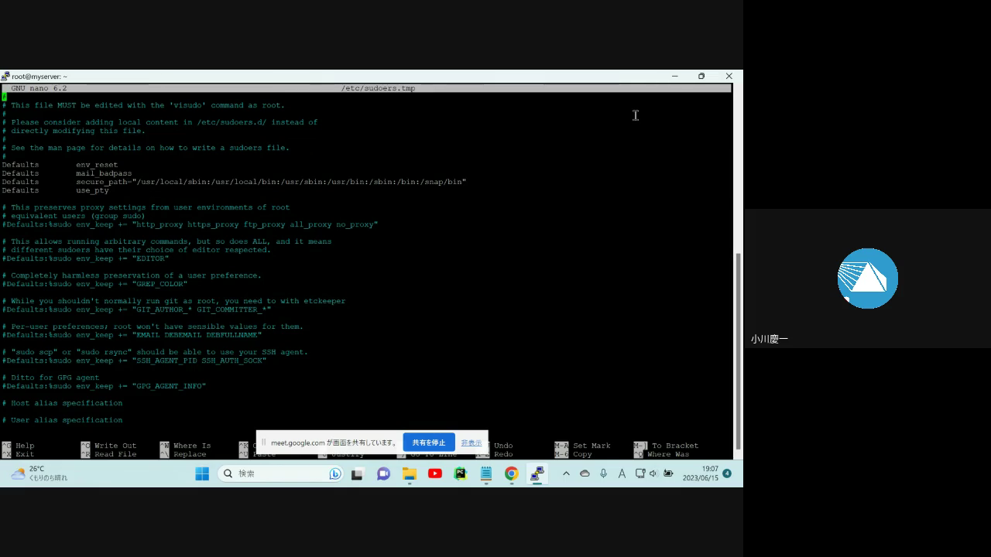
Task: Open the weather widget showing 26°C
Action: [39, 473]
